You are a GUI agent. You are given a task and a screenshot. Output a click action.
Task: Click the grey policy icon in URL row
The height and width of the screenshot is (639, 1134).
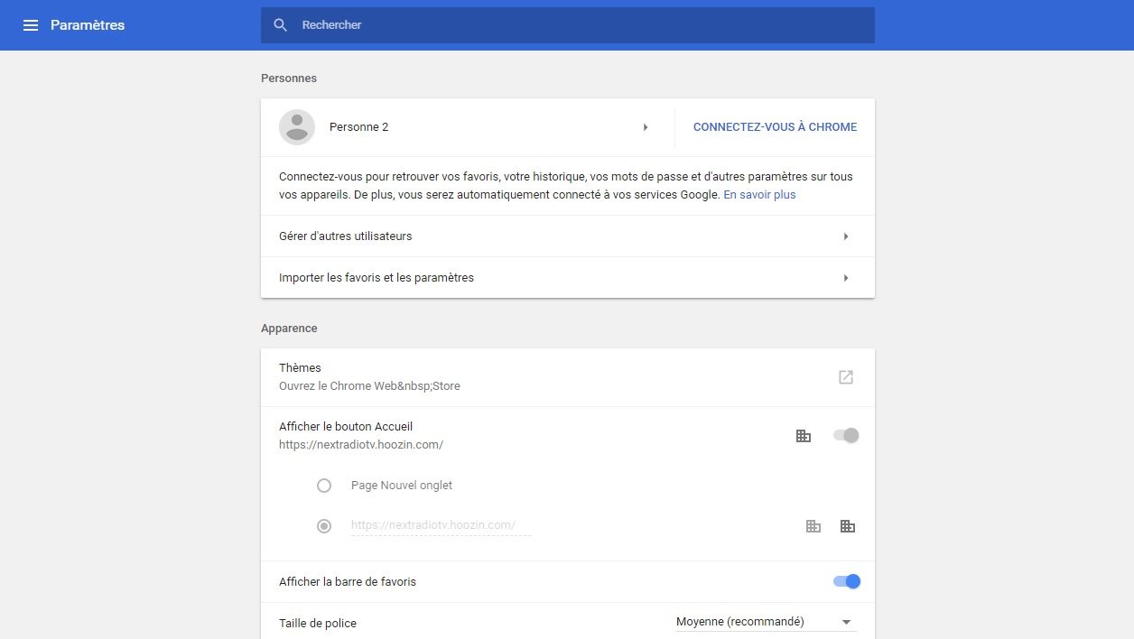click(x=813, y=526)
